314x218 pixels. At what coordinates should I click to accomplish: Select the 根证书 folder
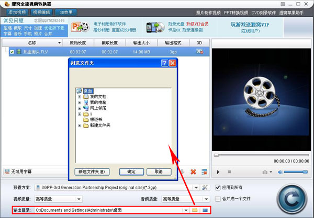(96, 120)
